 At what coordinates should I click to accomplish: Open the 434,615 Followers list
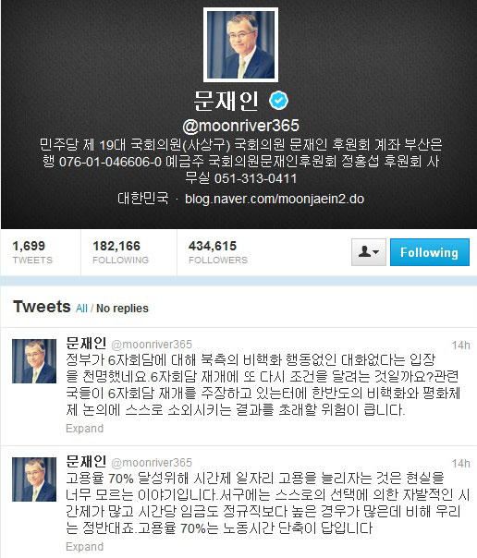[218, 252]
